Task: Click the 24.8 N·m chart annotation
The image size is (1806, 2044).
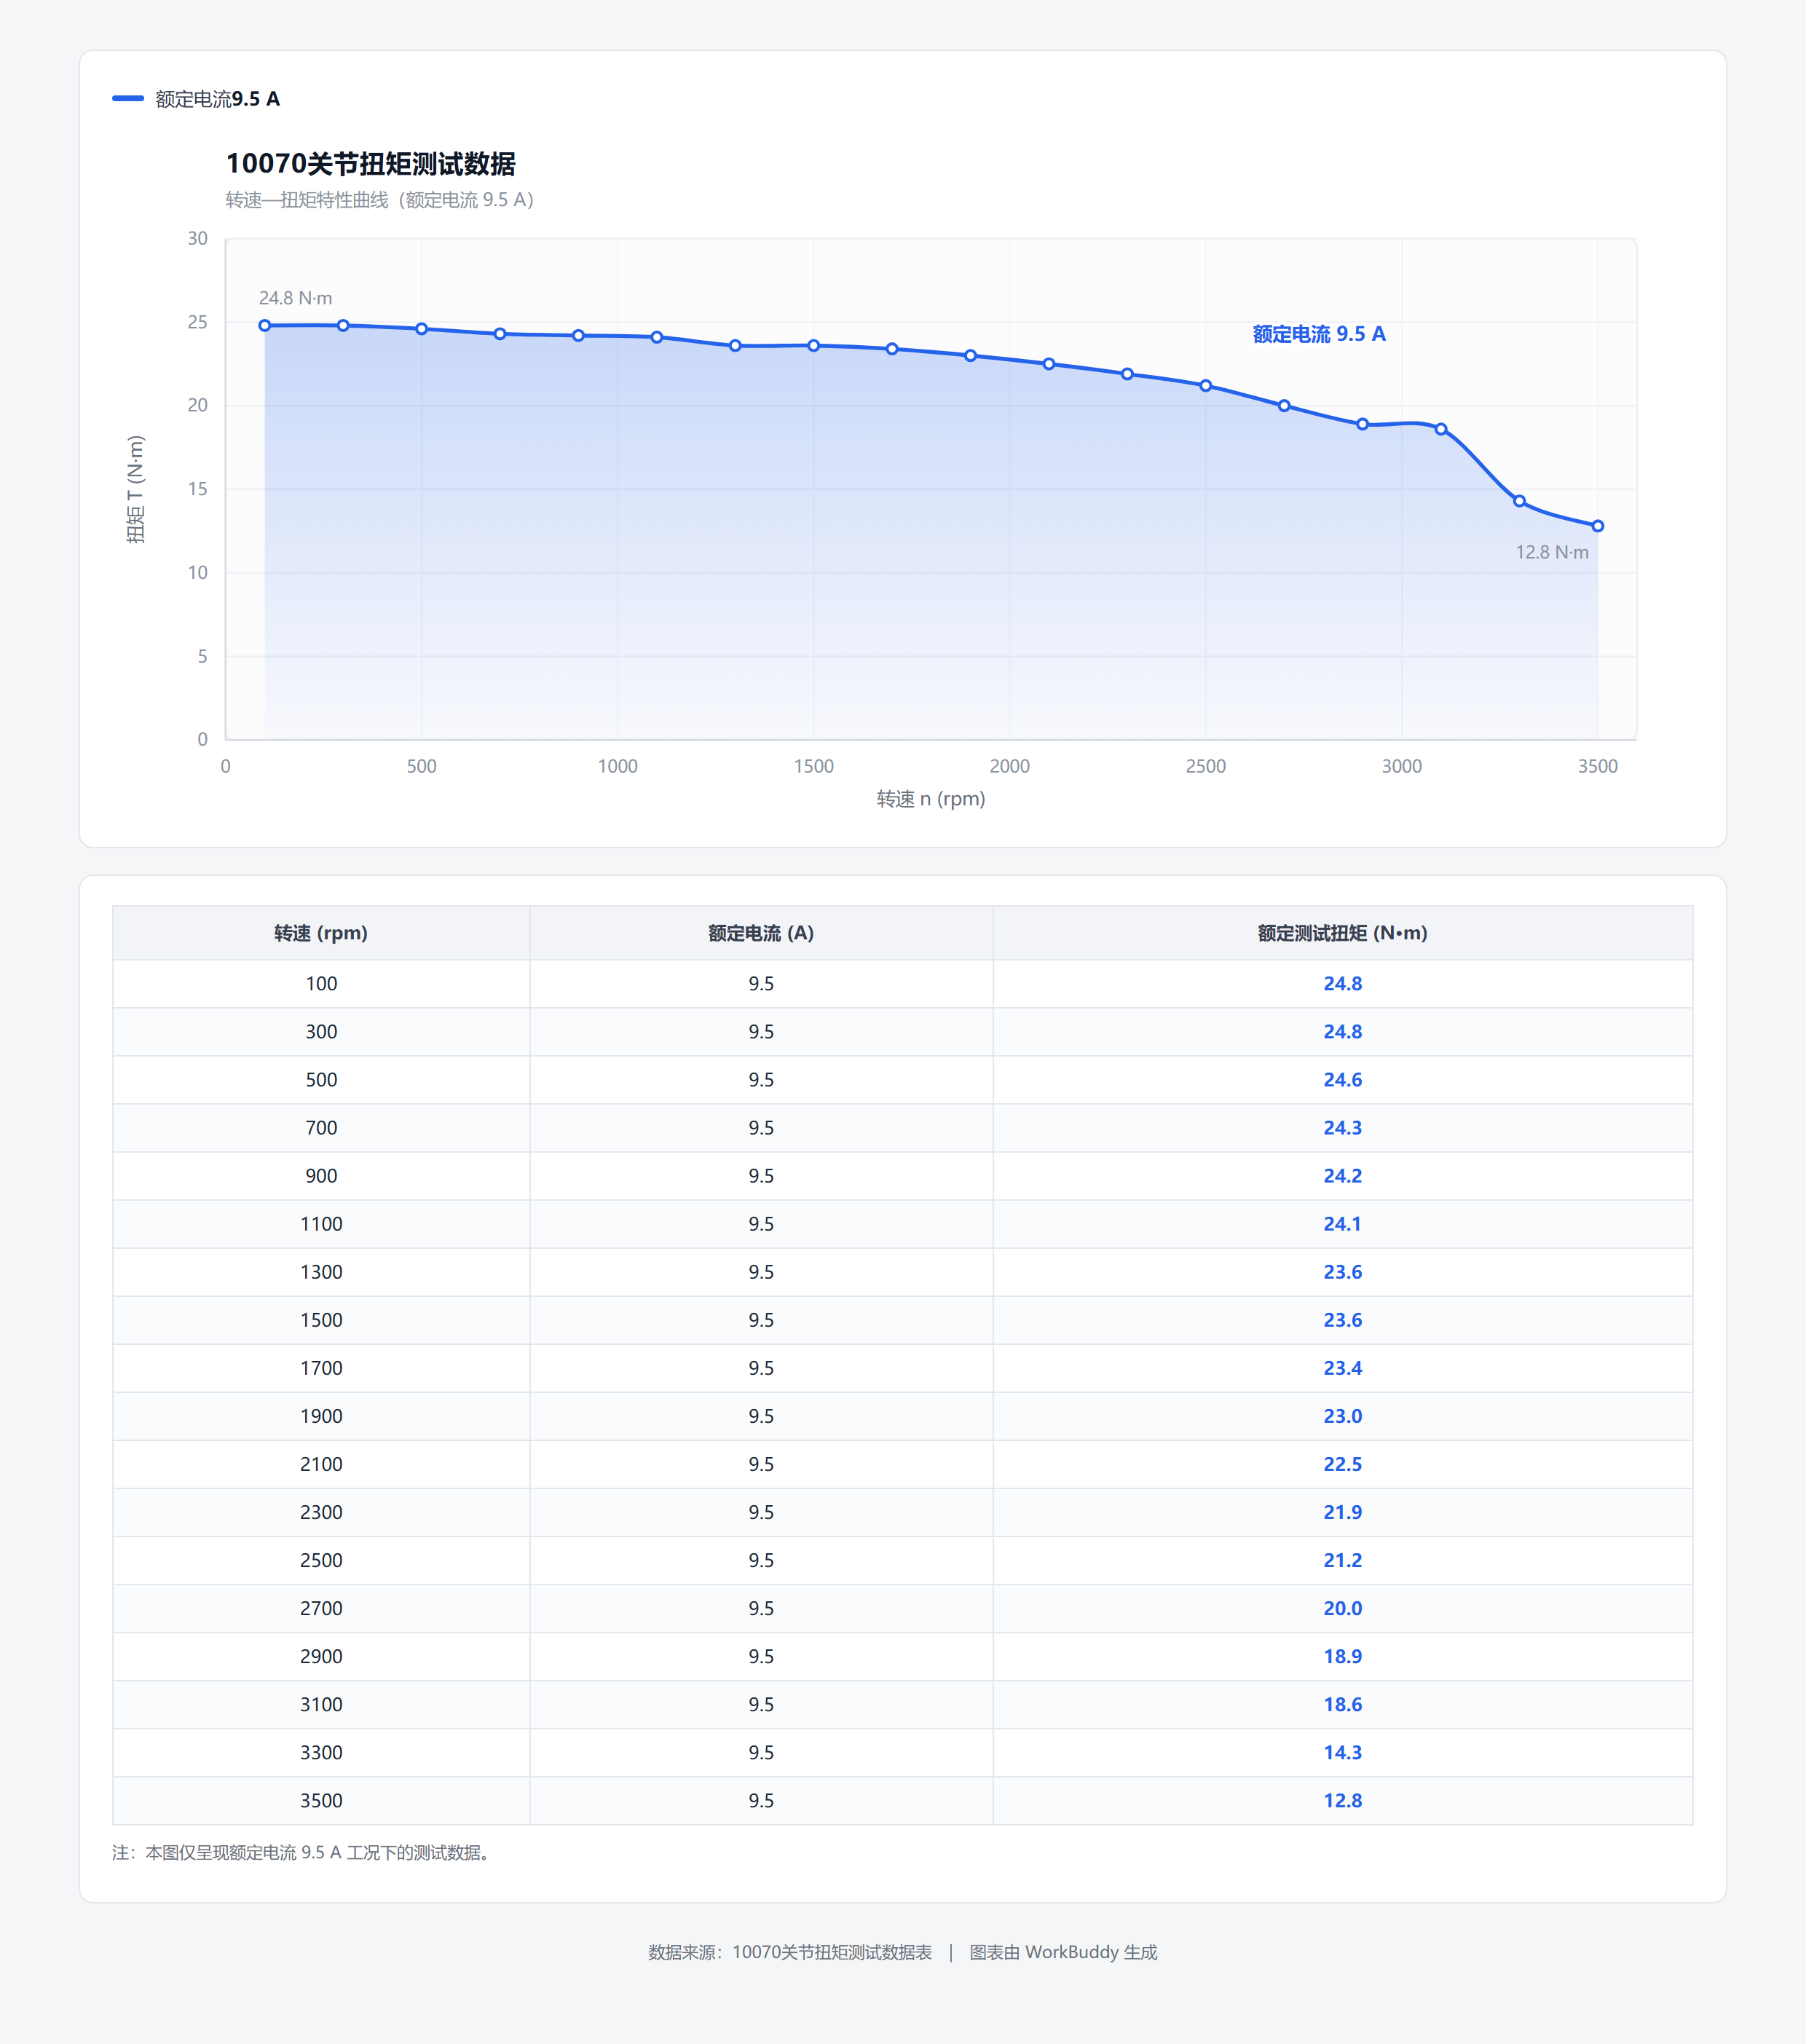Action: pos(295,298)
